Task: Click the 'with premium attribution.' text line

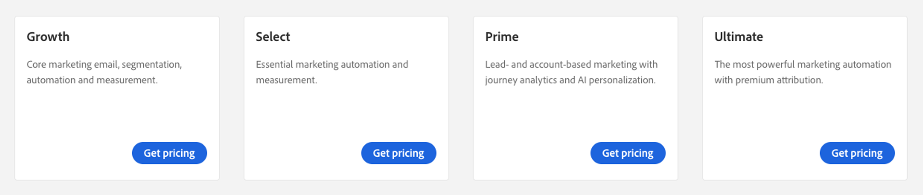Action: pos(768,80)
